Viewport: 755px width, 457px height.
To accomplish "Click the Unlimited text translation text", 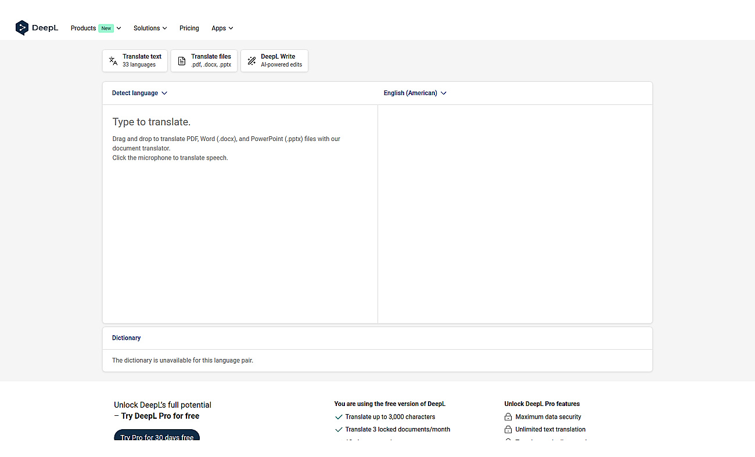I will (551, 430).
